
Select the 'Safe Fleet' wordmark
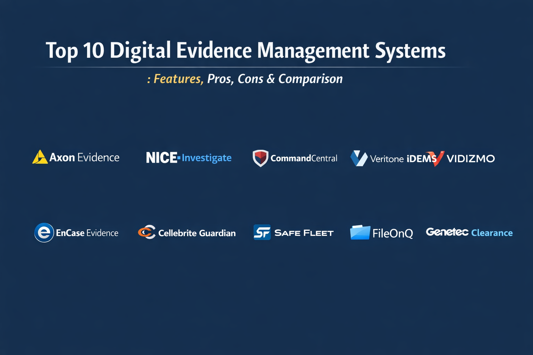304,233
